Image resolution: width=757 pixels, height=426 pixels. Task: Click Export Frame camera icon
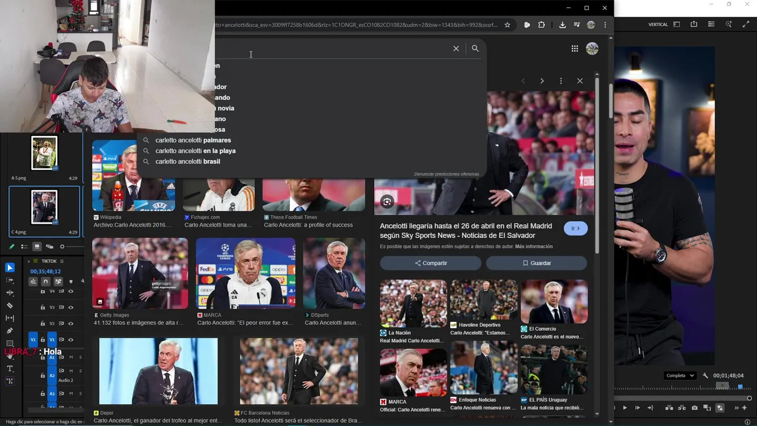tap(694, 408)
